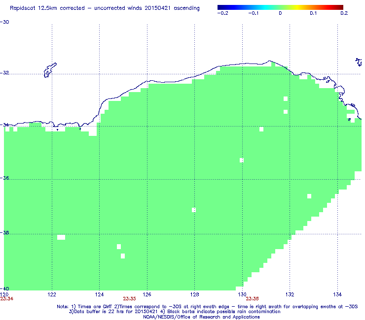Click the '-38' latitude label
365x320 pixels.
pos(4,233)
